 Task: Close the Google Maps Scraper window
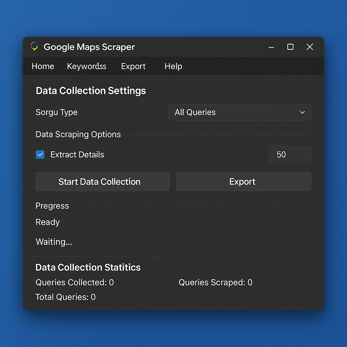(x=310, y=47)
